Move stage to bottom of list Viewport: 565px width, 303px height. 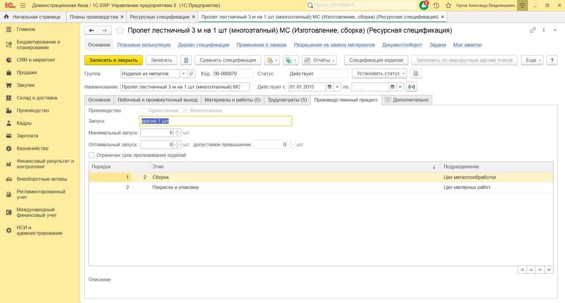click(549, 269)
